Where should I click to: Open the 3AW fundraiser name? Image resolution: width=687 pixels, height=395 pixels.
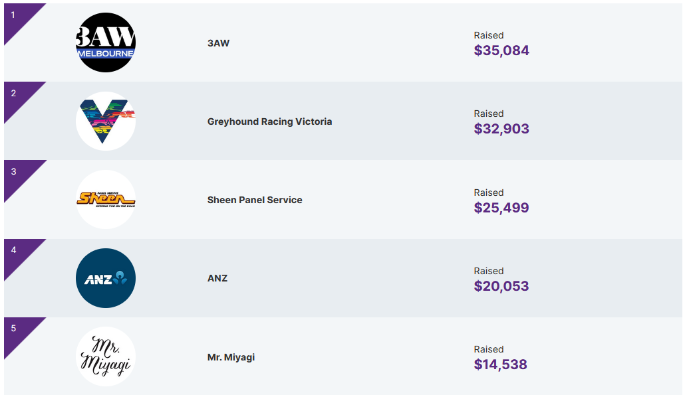218,43
